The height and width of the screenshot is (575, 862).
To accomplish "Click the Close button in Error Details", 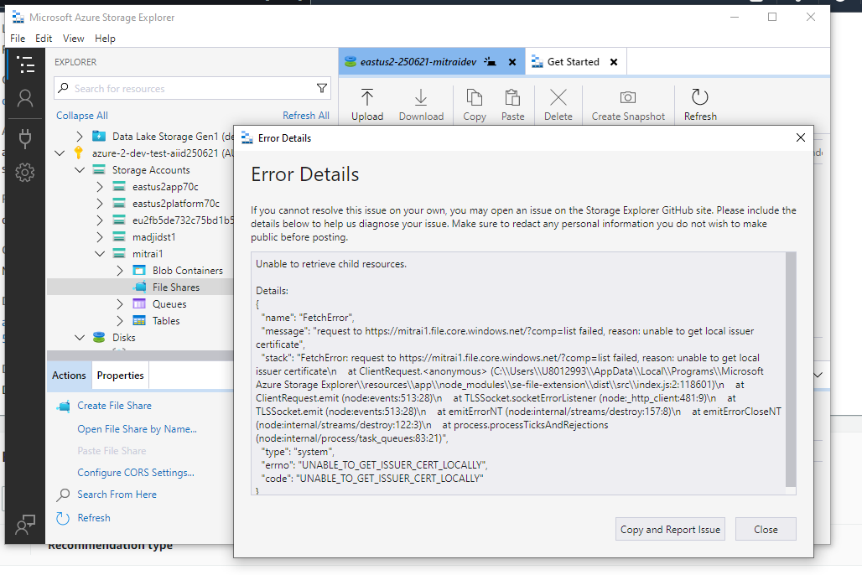I will tap(766, 530).
